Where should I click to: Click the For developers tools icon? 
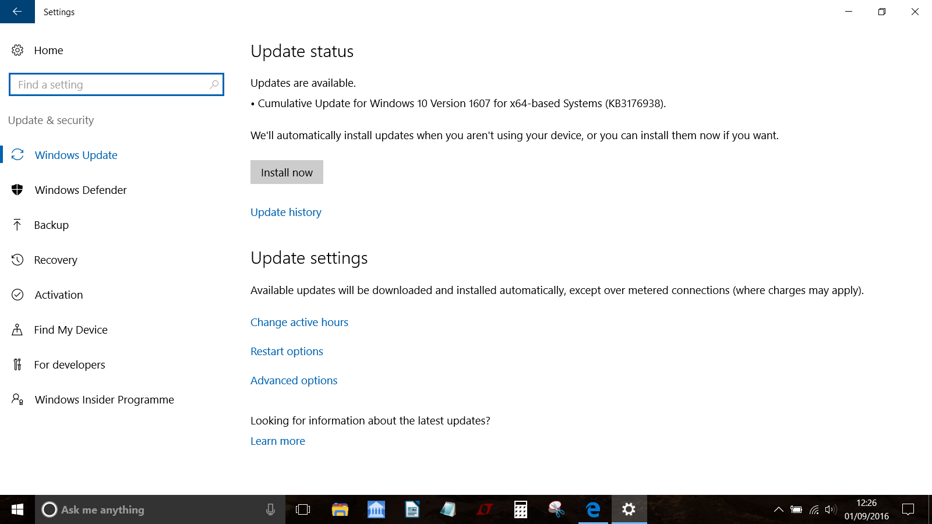(17, 364)
